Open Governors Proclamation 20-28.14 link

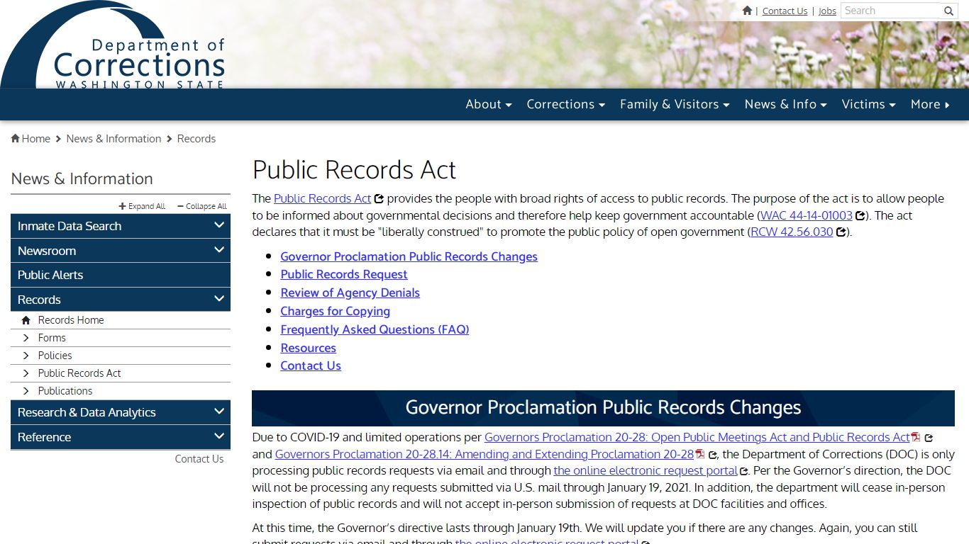click(484, 454)
